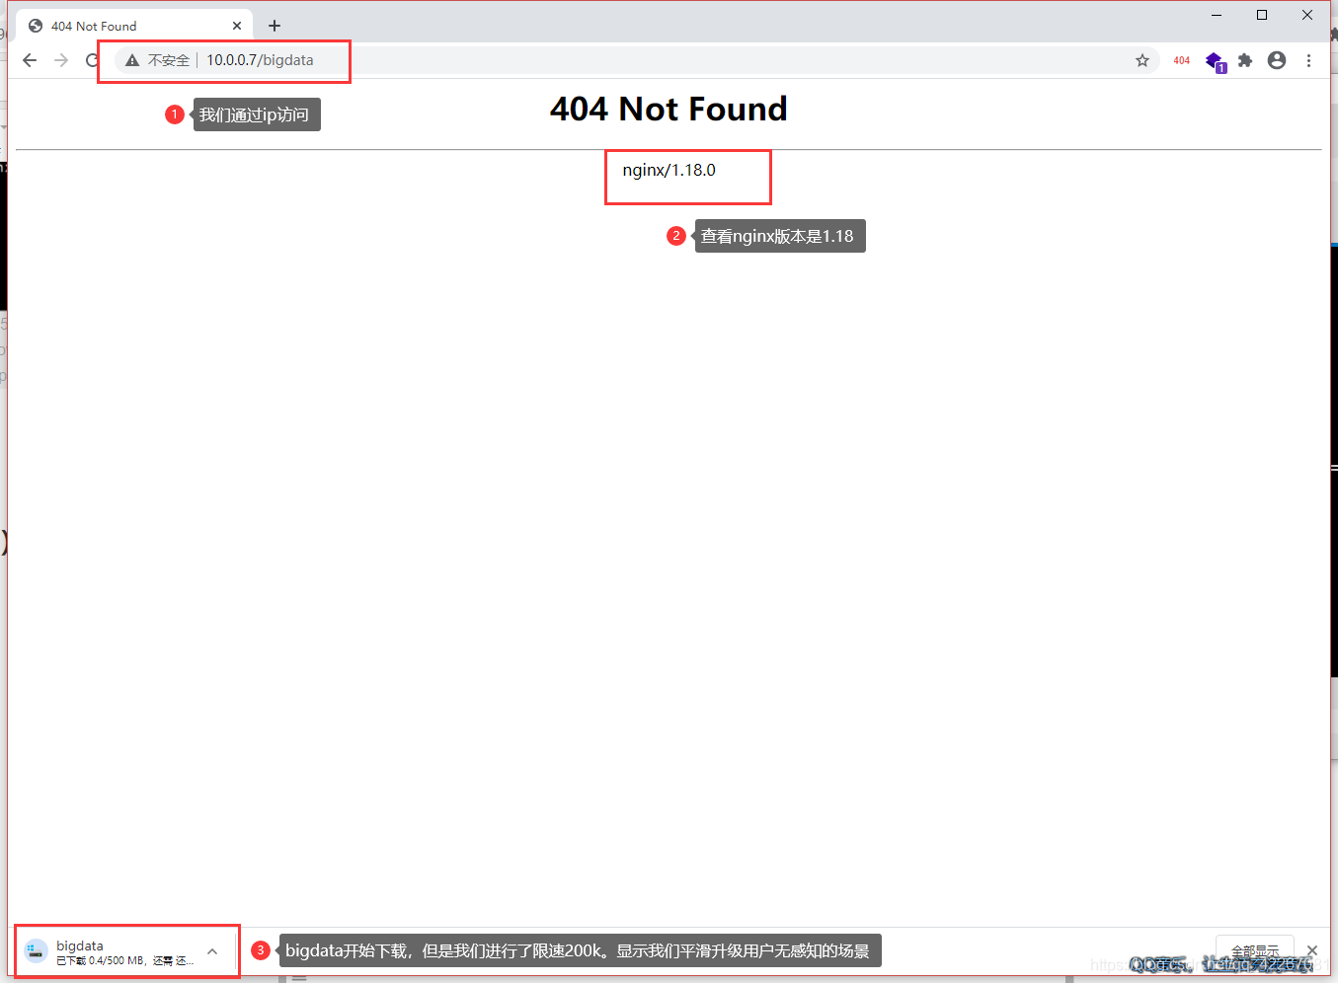Click the browser forward arrow

coord(61,60)
